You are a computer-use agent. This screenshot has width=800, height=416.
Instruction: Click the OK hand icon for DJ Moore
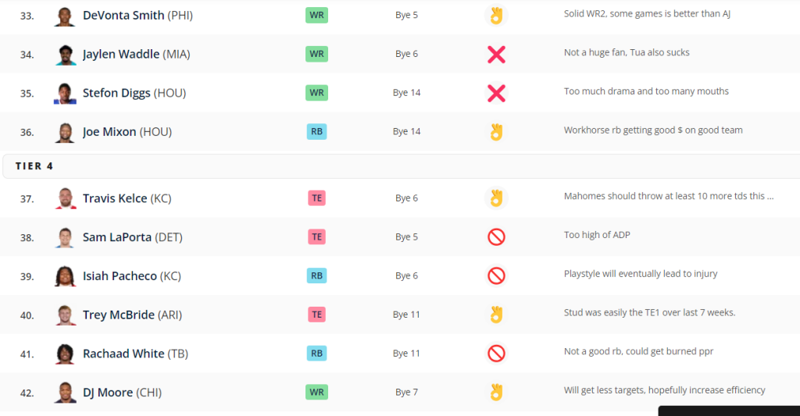click(x=496, y=392)
